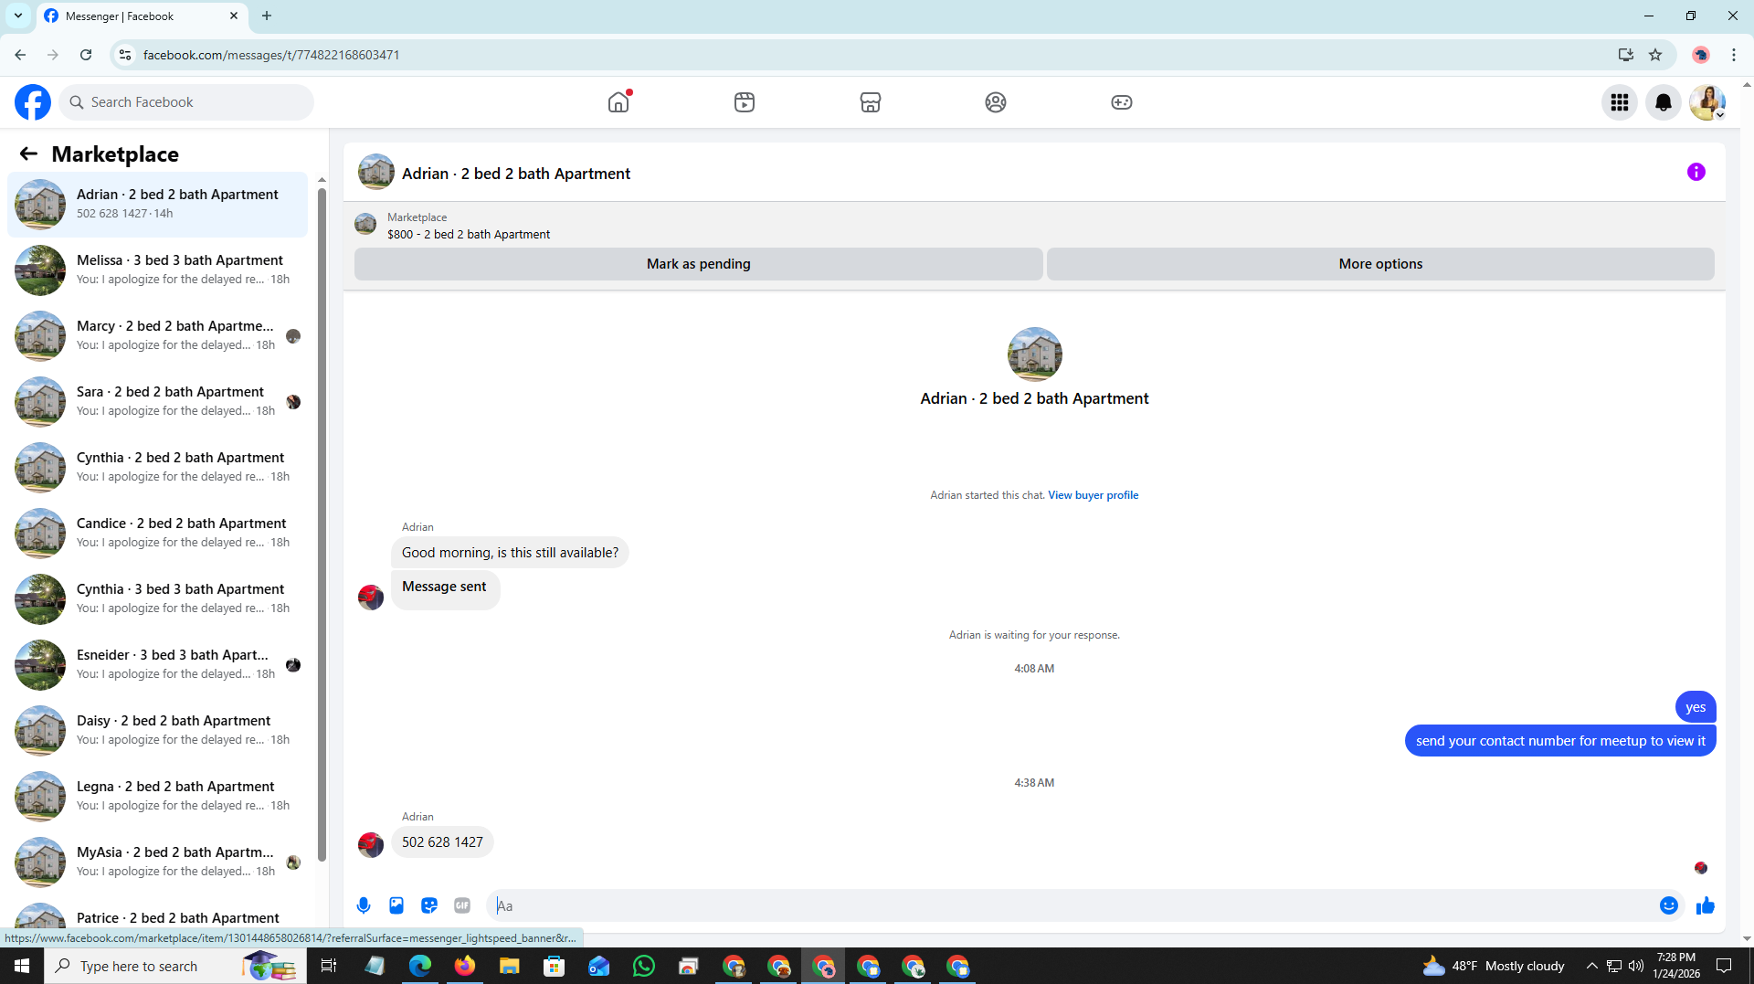Open Sara 2 bed 2 bath conversation
Screen dimensions: 1754x984
157,401
